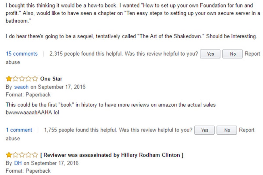Screen dimensions: 263x175
Task: Click the filled star on DH's review
Action: coord(9,155)
